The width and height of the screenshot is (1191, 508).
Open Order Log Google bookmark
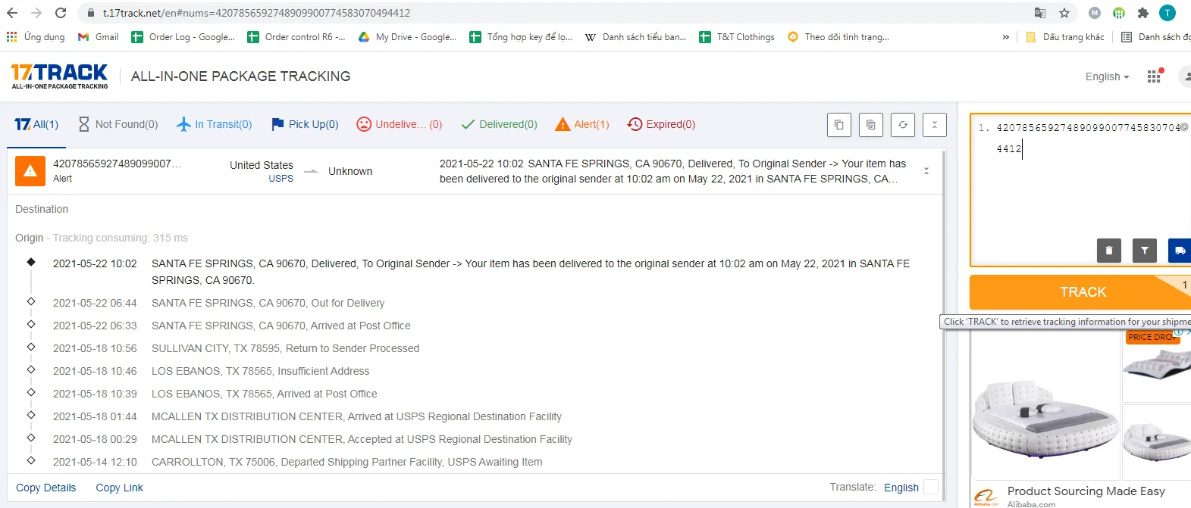pos(183,36)
